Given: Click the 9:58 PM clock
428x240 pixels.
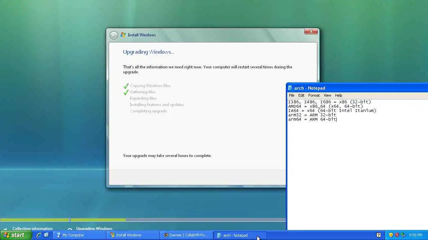Looking at the screenshot, I should coord(416,235).
